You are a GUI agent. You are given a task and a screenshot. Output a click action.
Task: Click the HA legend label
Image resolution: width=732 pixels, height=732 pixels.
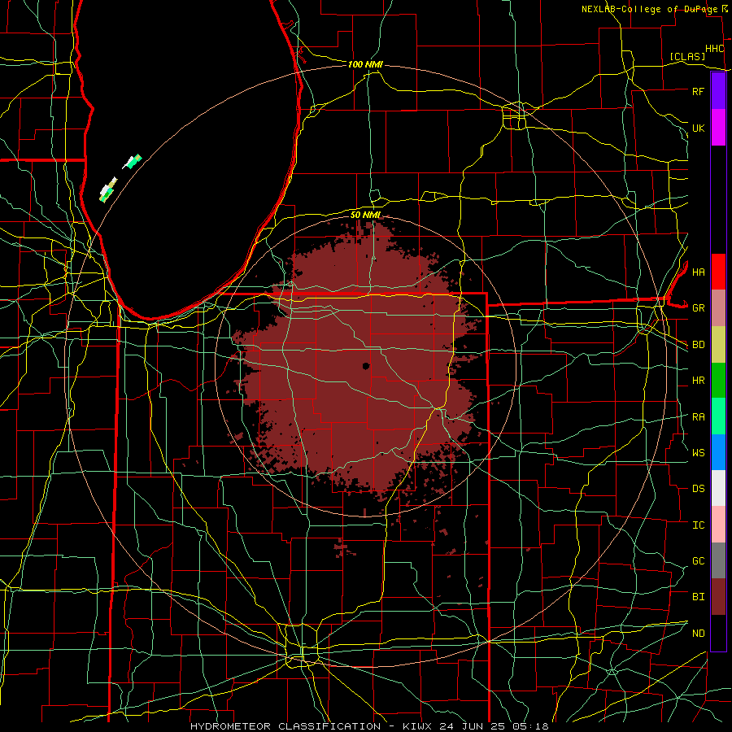698,272
